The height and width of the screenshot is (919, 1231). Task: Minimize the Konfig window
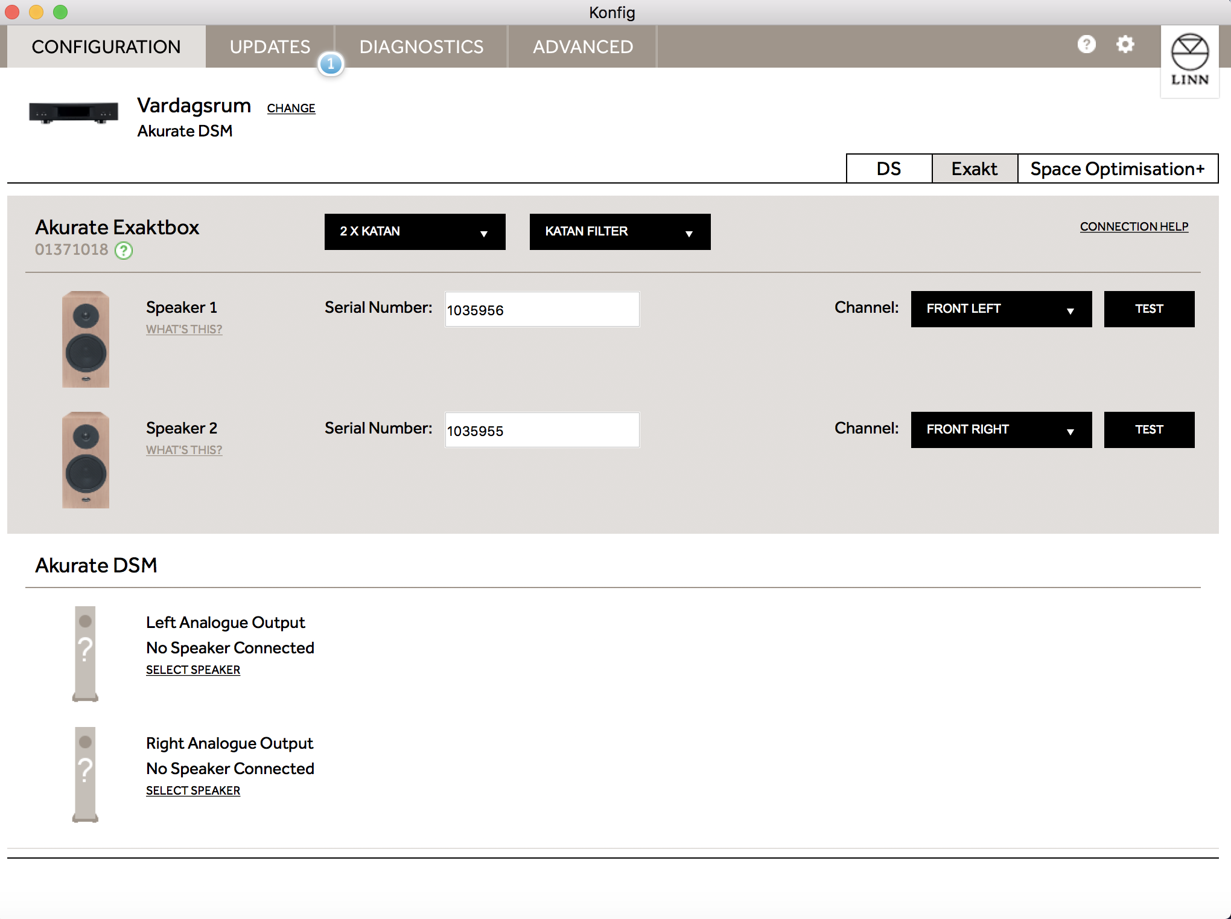(x=36, y=12)
